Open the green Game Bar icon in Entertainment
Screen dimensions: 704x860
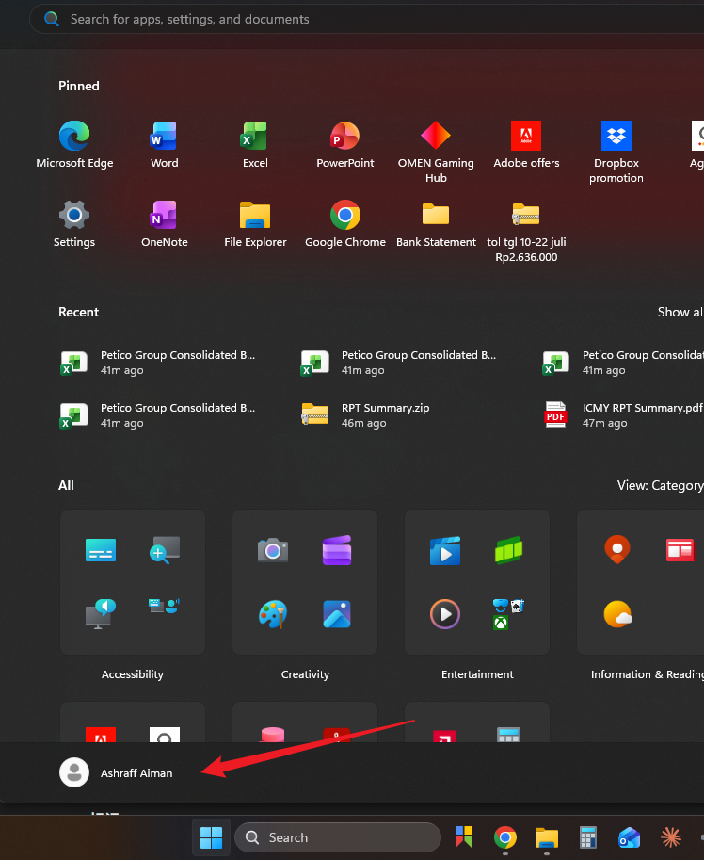click(508, 550)
